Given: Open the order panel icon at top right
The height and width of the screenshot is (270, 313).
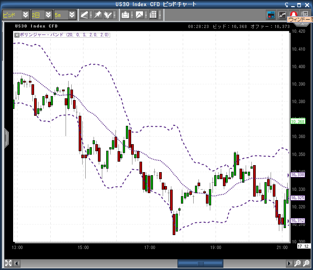Looking at the screenshot, I should point(271,15).
